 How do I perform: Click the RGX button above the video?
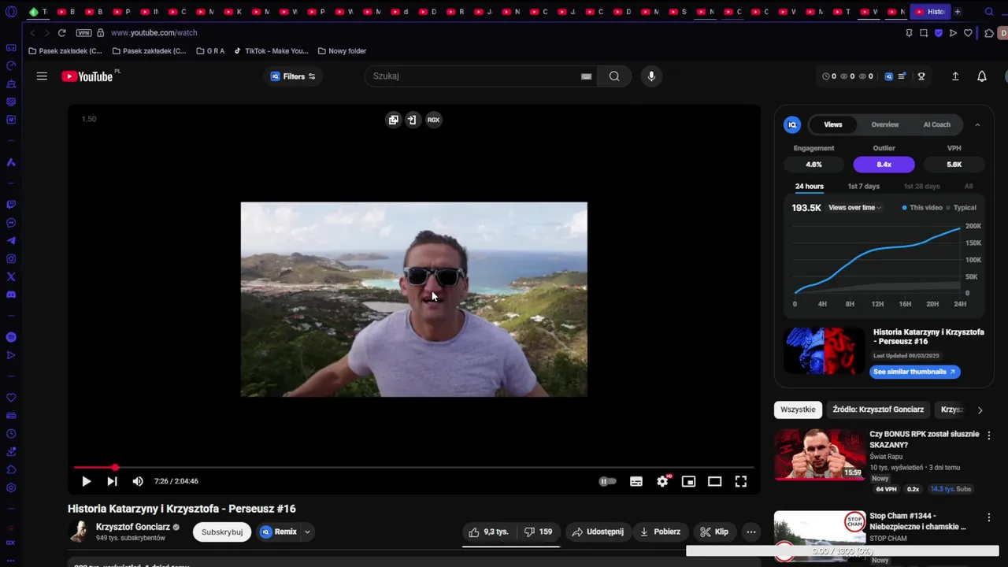(433, 120)
